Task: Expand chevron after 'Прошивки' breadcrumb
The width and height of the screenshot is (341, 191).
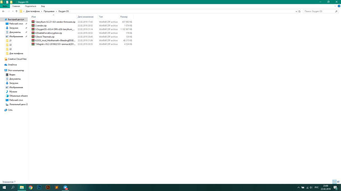Action: pos(56,11)
